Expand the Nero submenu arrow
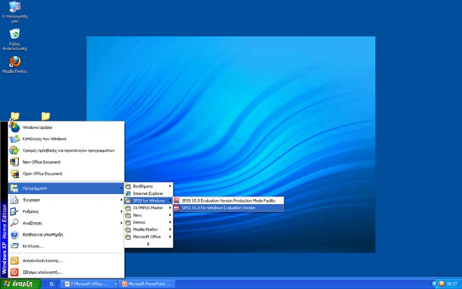462x289 pixels. point(170,215)
